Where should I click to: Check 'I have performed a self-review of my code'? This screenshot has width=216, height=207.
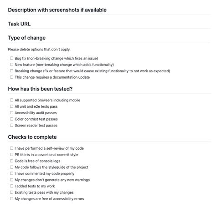11,148
